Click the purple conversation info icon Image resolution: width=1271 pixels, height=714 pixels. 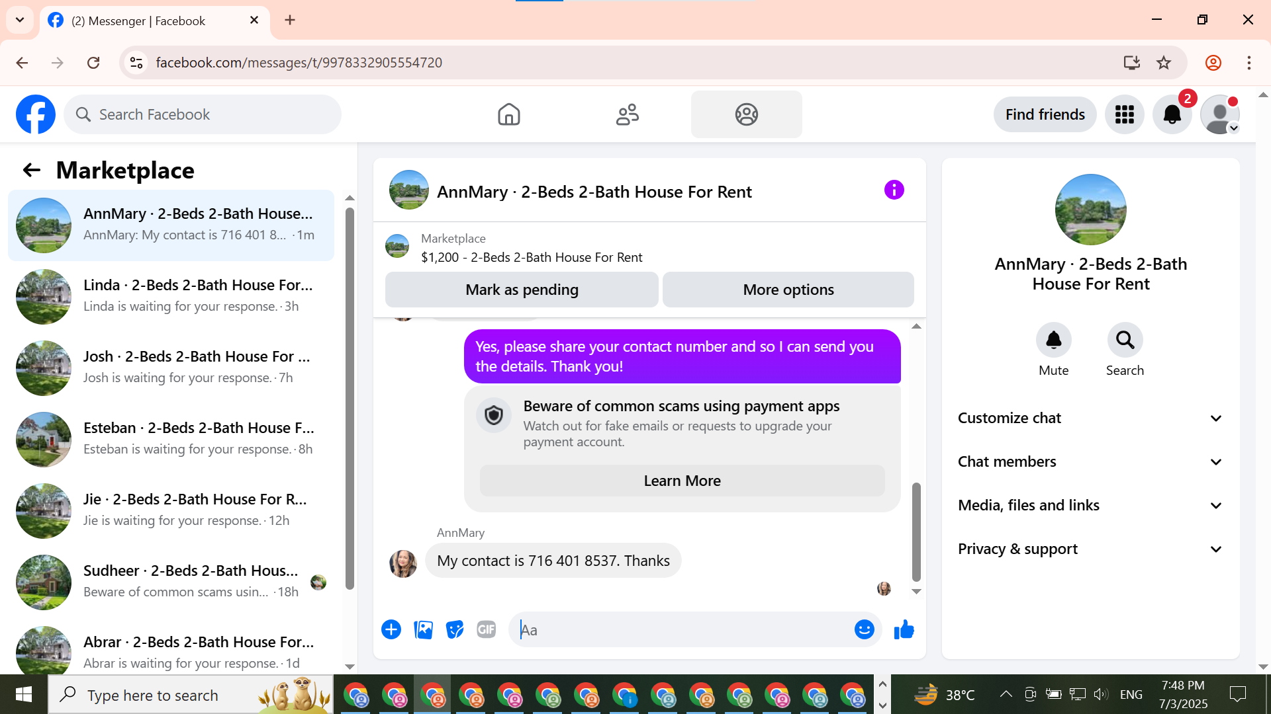click(x=894, y=190)
